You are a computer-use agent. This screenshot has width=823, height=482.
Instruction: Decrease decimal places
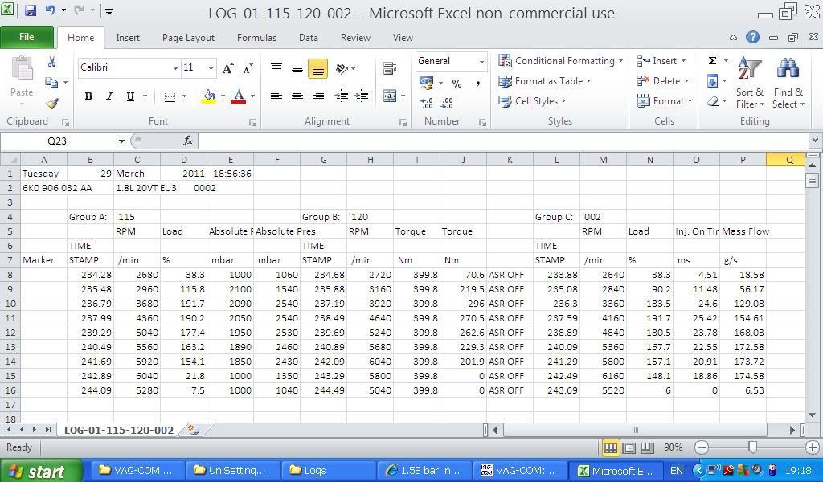(447, 104)
